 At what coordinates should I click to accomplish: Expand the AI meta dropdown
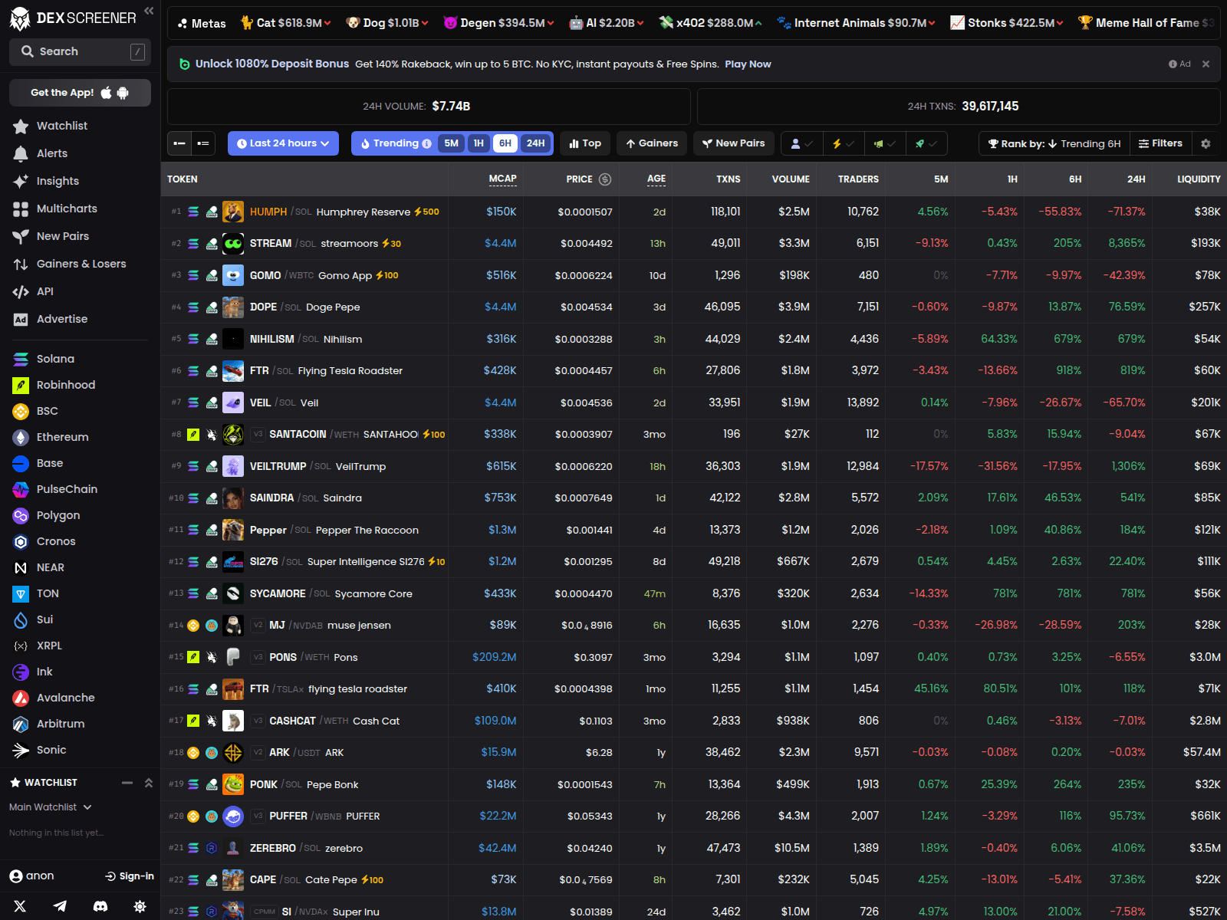pos(606,23)
